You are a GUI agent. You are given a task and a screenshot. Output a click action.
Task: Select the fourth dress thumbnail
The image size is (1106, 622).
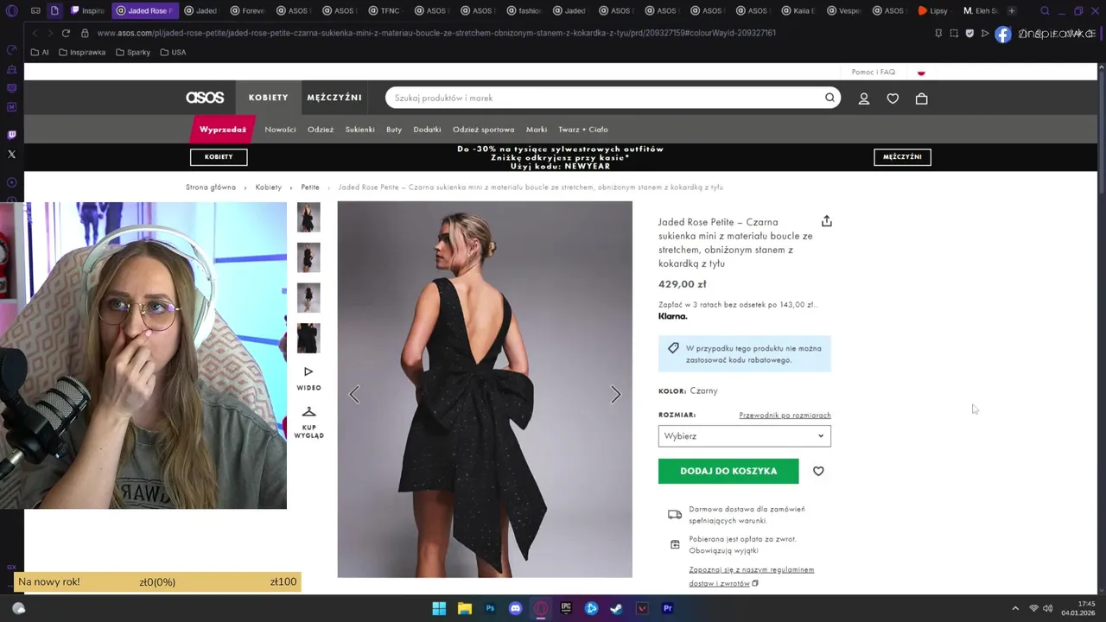(x=308, y=338)
